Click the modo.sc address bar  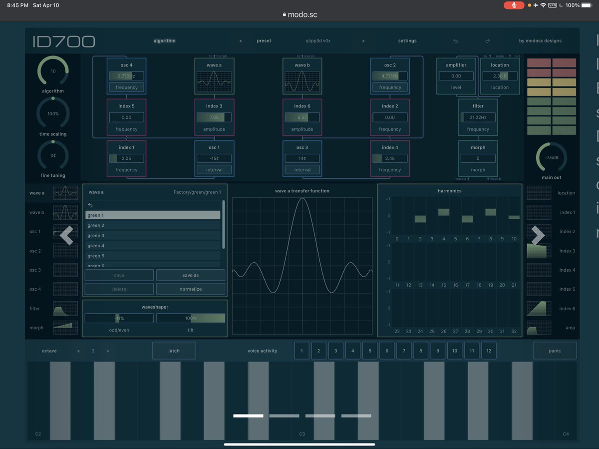(299, 15)
